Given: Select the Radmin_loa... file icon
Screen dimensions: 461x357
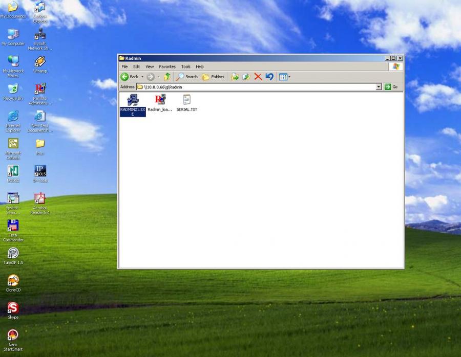Looking at the screenshot, I should (160, 100).
